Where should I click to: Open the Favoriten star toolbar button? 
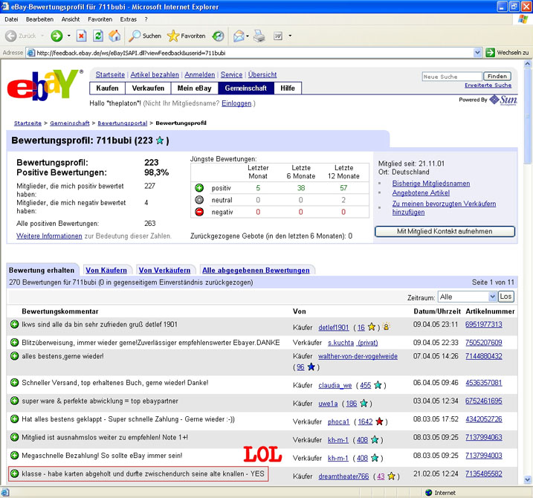186,36
